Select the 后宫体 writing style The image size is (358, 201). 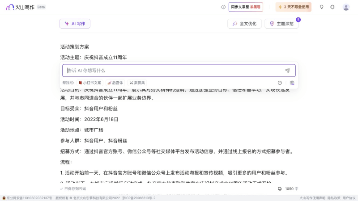pos(115,83)
